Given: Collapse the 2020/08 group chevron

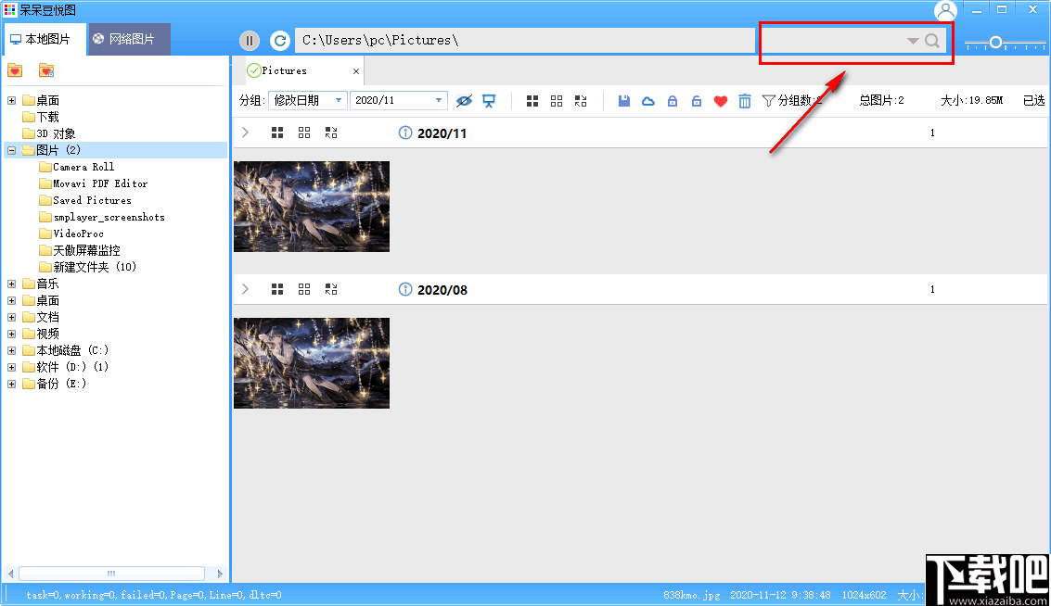Looking at the screenshot, I should tap(245, 289).
